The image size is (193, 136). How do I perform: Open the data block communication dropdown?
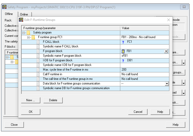tap(167, 84)
